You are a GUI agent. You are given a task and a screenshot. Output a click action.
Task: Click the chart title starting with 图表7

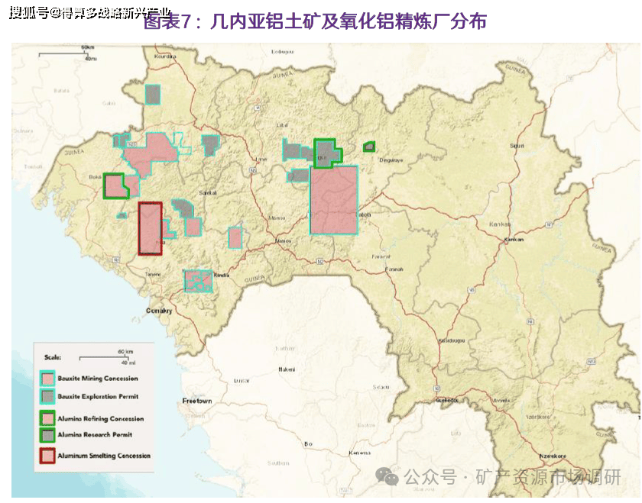pyautogui.click(x=314, y=21)
